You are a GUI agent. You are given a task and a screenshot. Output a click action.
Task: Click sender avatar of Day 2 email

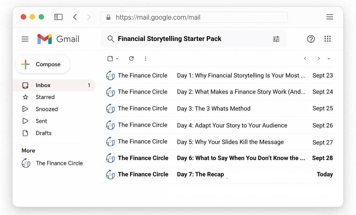tap(110, 92)
